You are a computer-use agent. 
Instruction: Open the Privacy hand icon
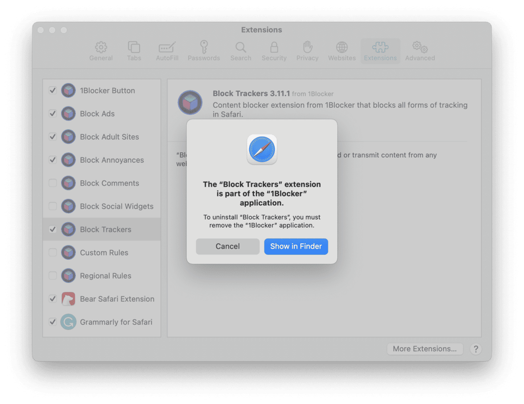tap(307, 47)
